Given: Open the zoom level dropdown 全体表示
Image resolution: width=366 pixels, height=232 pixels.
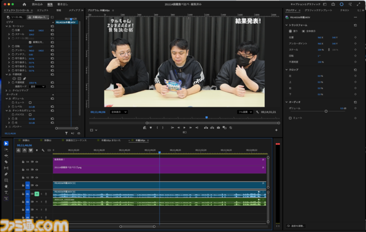Looking at the screenshot, I should point(119,112).
